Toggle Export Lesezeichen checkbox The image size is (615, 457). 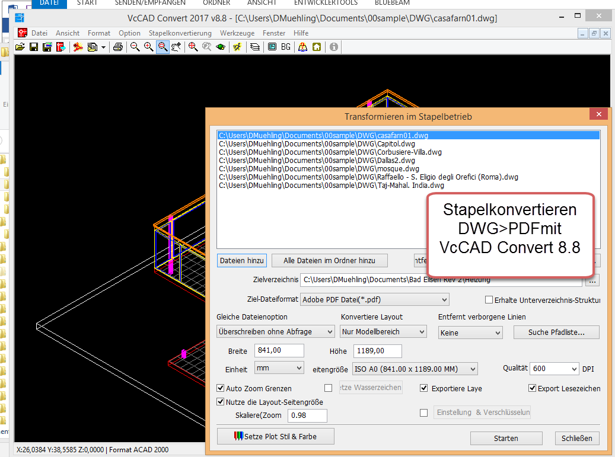pyautogui.click(x=533, y=389)
